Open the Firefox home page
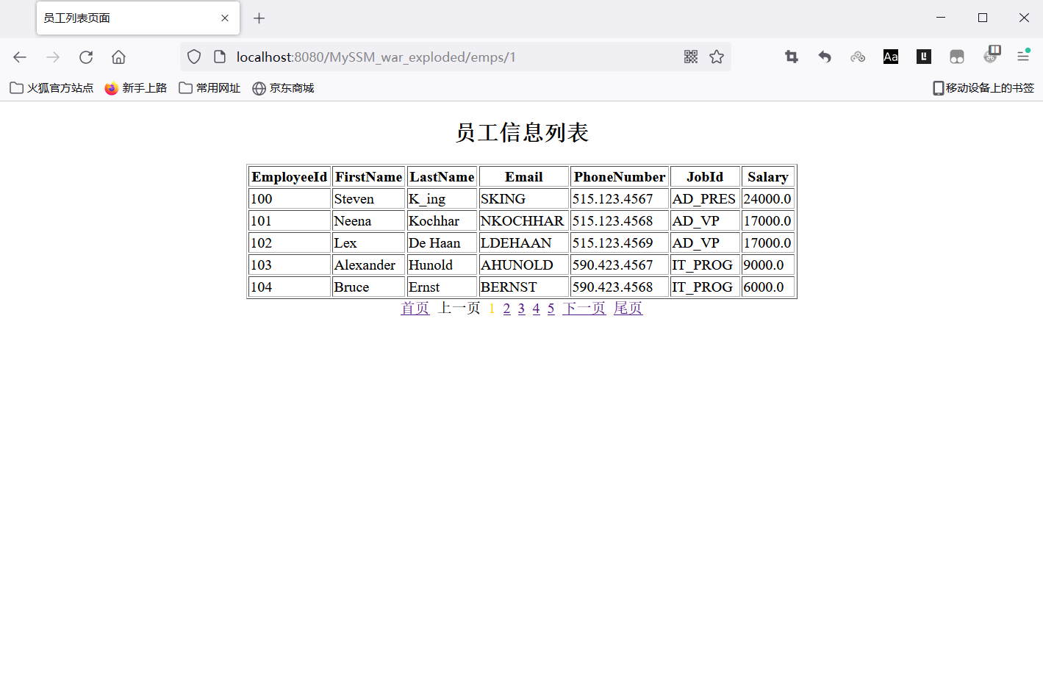Viewport: 1043px width, 676px height. [118, 57]
